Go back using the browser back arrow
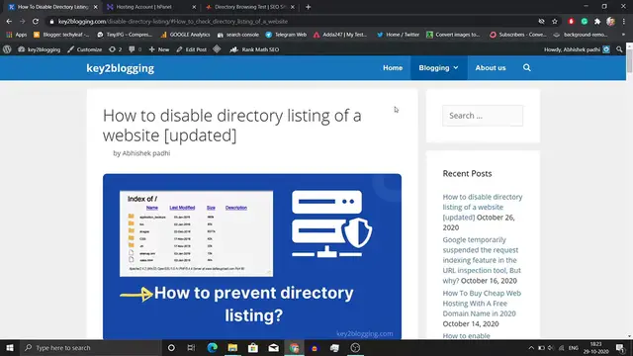 click(x=9, y=22)
